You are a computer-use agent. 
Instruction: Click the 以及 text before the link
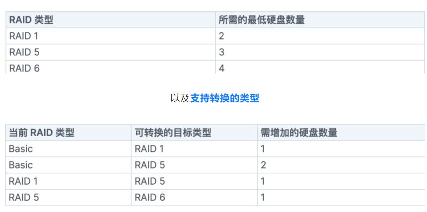point(180,98)
